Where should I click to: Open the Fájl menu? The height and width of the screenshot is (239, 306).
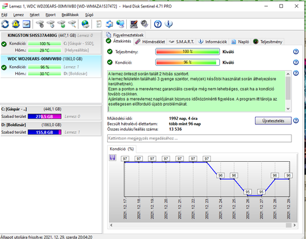coord(4,15)
